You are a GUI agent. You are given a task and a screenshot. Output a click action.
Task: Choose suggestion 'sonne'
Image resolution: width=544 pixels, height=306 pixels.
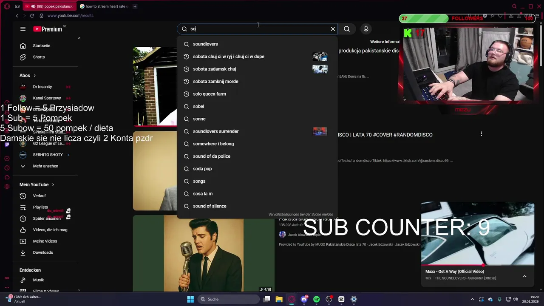pyautogui.click(x=257, y=119)
